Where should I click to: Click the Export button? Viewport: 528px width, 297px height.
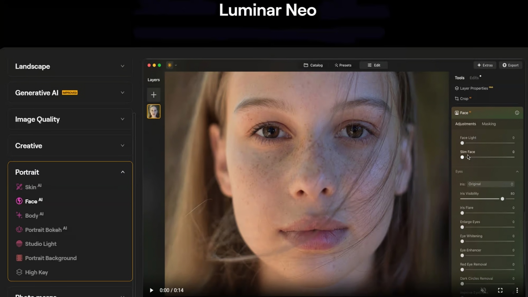pos(510,65)
